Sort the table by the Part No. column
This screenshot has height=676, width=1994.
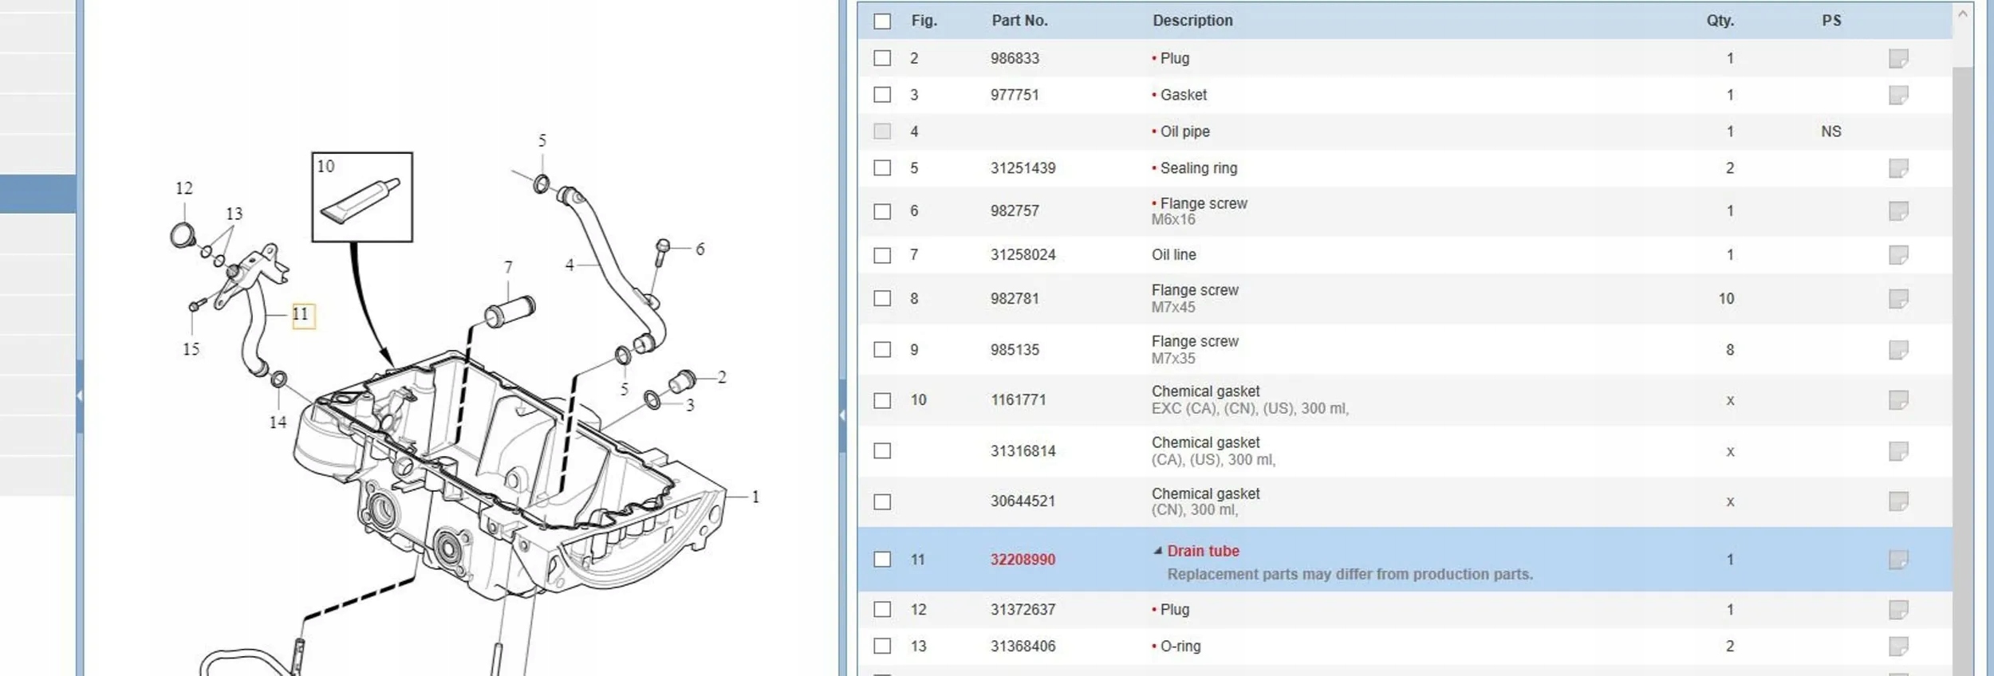1019,21
